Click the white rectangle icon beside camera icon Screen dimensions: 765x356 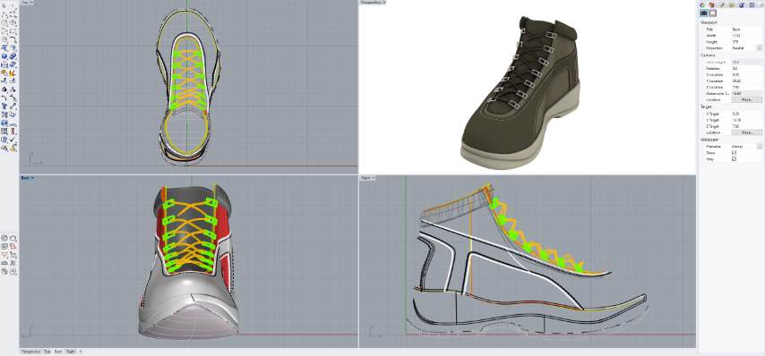coord(712,13)
